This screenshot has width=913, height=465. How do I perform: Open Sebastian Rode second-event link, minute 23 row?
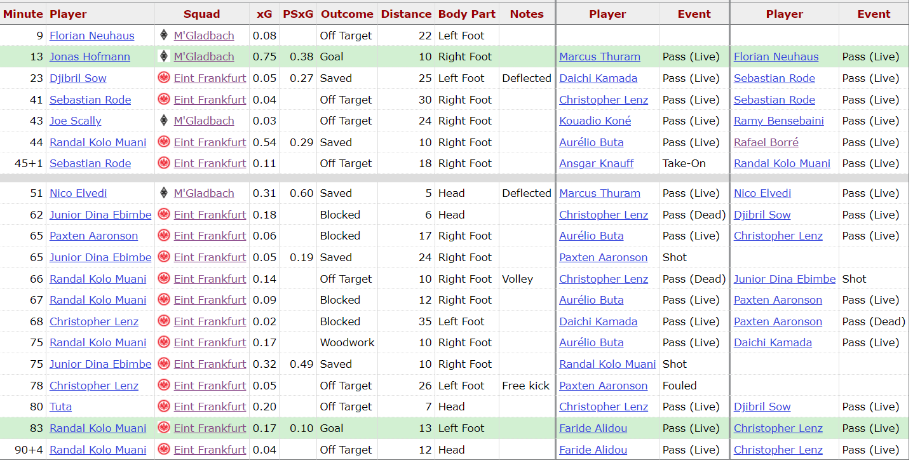click(x=774, y=78)
